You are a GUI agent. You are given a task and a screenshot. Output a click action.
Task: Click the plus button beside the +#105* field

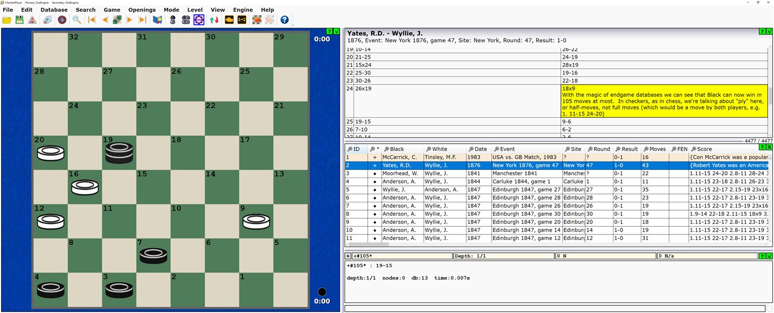click(x=348, y=256)
